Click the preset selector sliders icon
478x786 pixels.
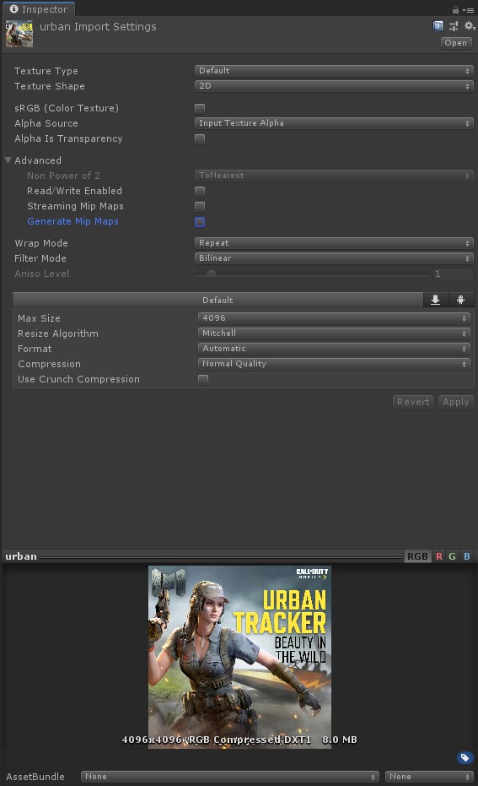(x=454, y=26)
